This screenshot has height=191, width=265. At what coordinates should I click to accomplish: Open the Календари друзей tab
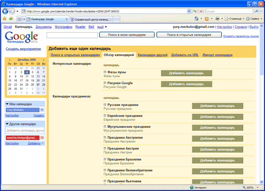[153, 55]
